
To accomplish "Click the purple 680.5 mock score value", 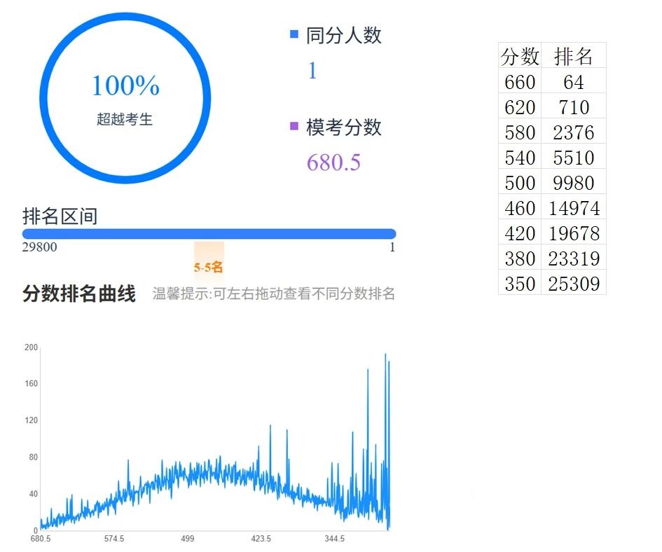I will click(x=333, y=163).
